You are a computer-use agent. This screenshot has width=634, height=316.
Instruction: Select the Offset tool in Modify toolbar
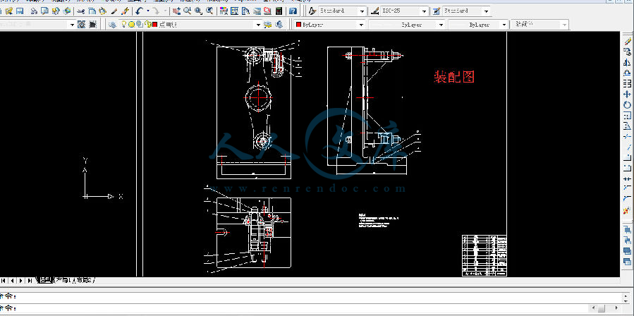tap(627, 73)
